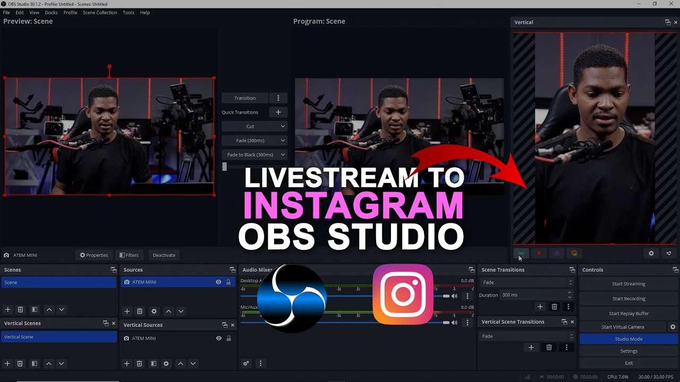Screen dimensions: 680x382
Task: Open Audio Mixer bottom three-dot menu
Action: (260, 363)
